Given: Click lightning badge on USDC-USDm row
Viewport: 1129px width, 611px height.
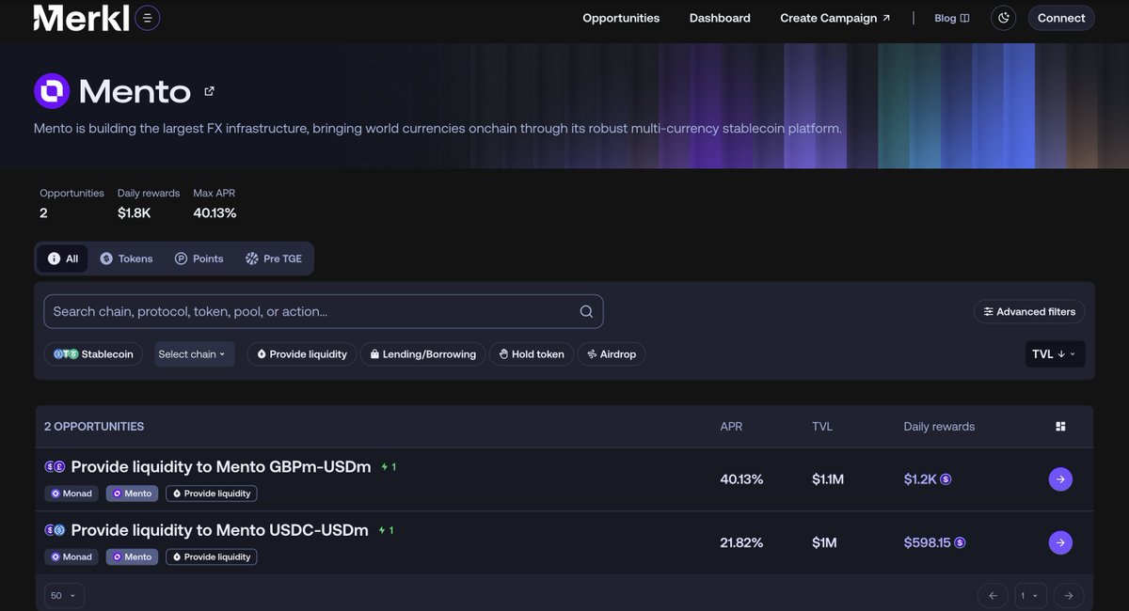Looking at the screenshot, I should (385, 530).
